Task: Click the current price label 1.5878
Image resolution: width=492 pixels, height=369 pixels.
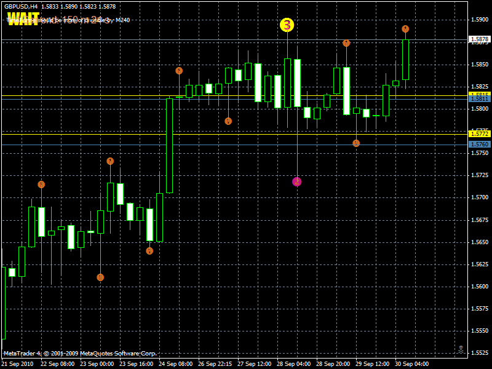Action: (x=480, y=39)
